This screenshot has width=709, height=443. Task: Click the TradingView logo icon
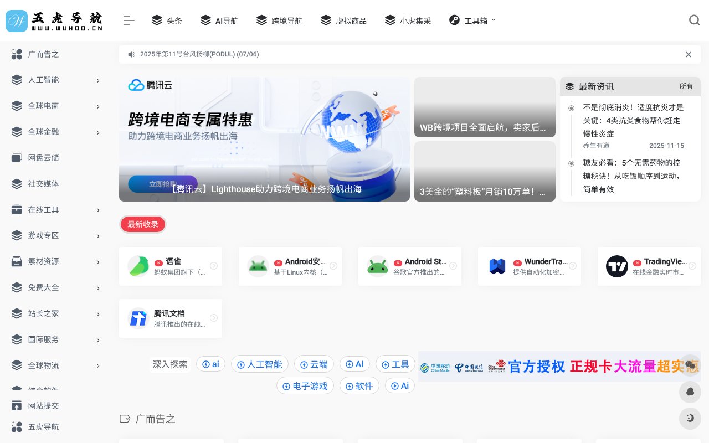tap(617, 266)
